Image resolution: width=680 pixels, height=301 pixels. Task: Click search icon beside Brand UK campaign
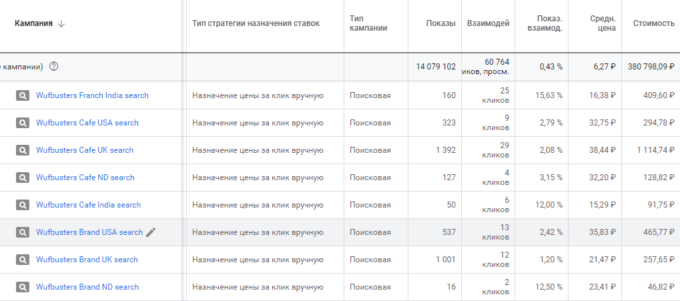23,260
